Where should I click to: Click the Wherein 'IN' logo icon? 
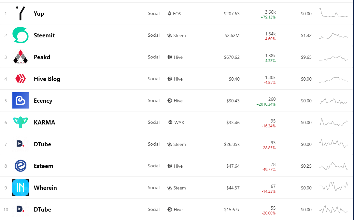tap(20, 188)
